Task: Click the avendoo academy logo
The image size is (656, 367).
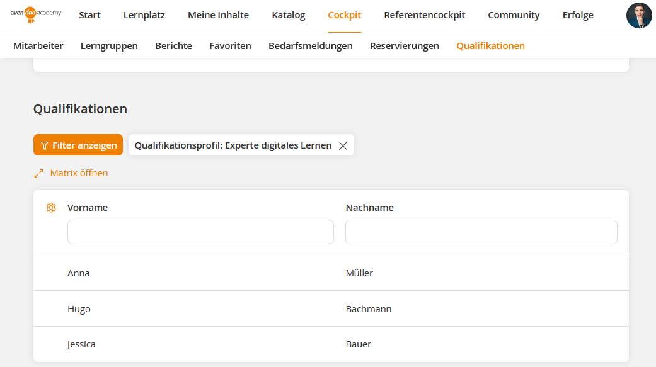Action: 35,15
